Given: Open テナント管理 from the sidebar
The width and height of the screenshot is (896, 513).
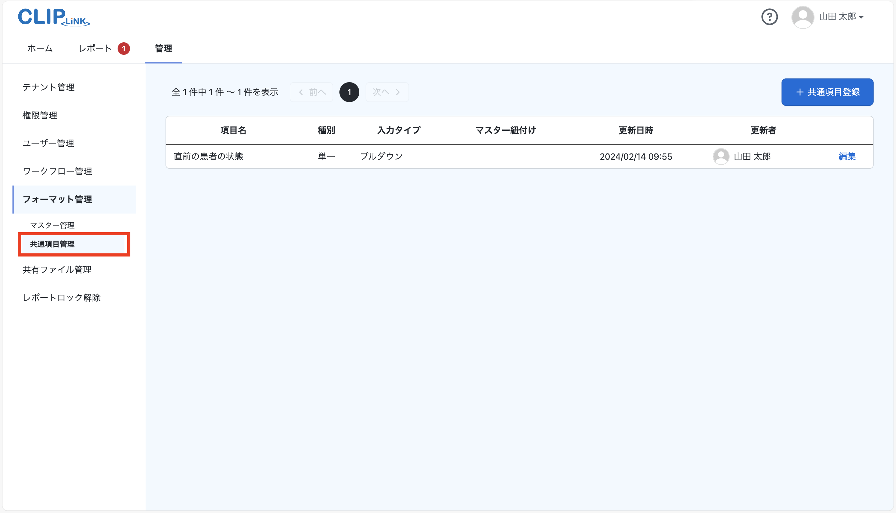Looking at the screenshot, I should point(48,87).
